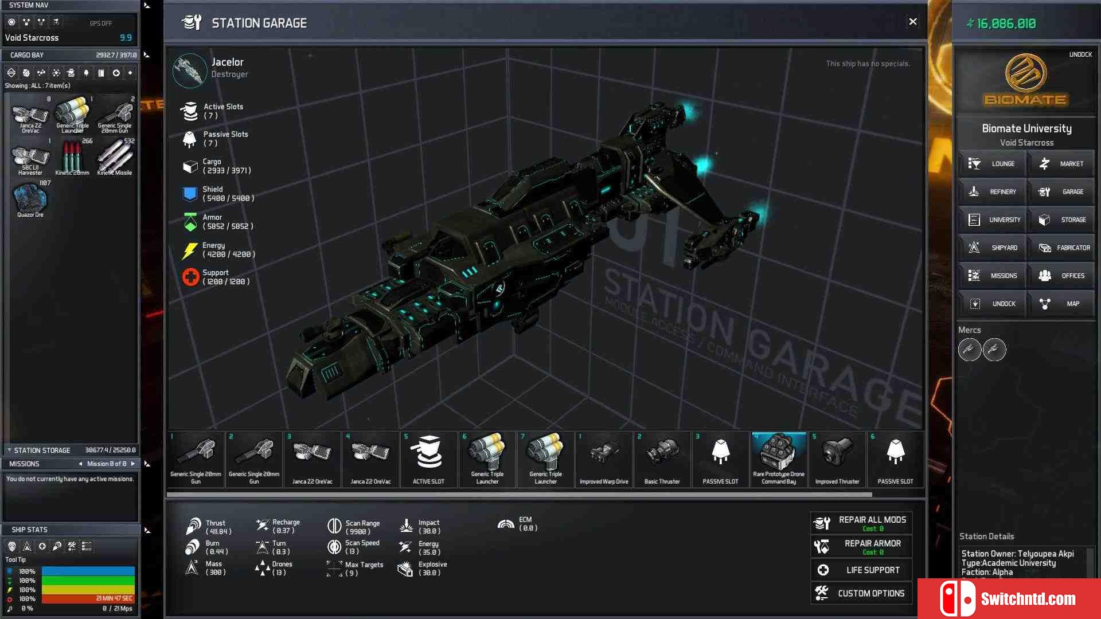Open the REFINERY station menu
1101x619 pixels.
point(992,192)
